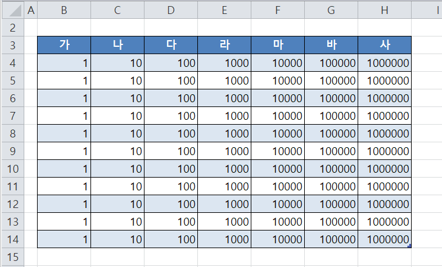
Task: Click cell E7 containing 1000
Action: (x=225, y=116)
